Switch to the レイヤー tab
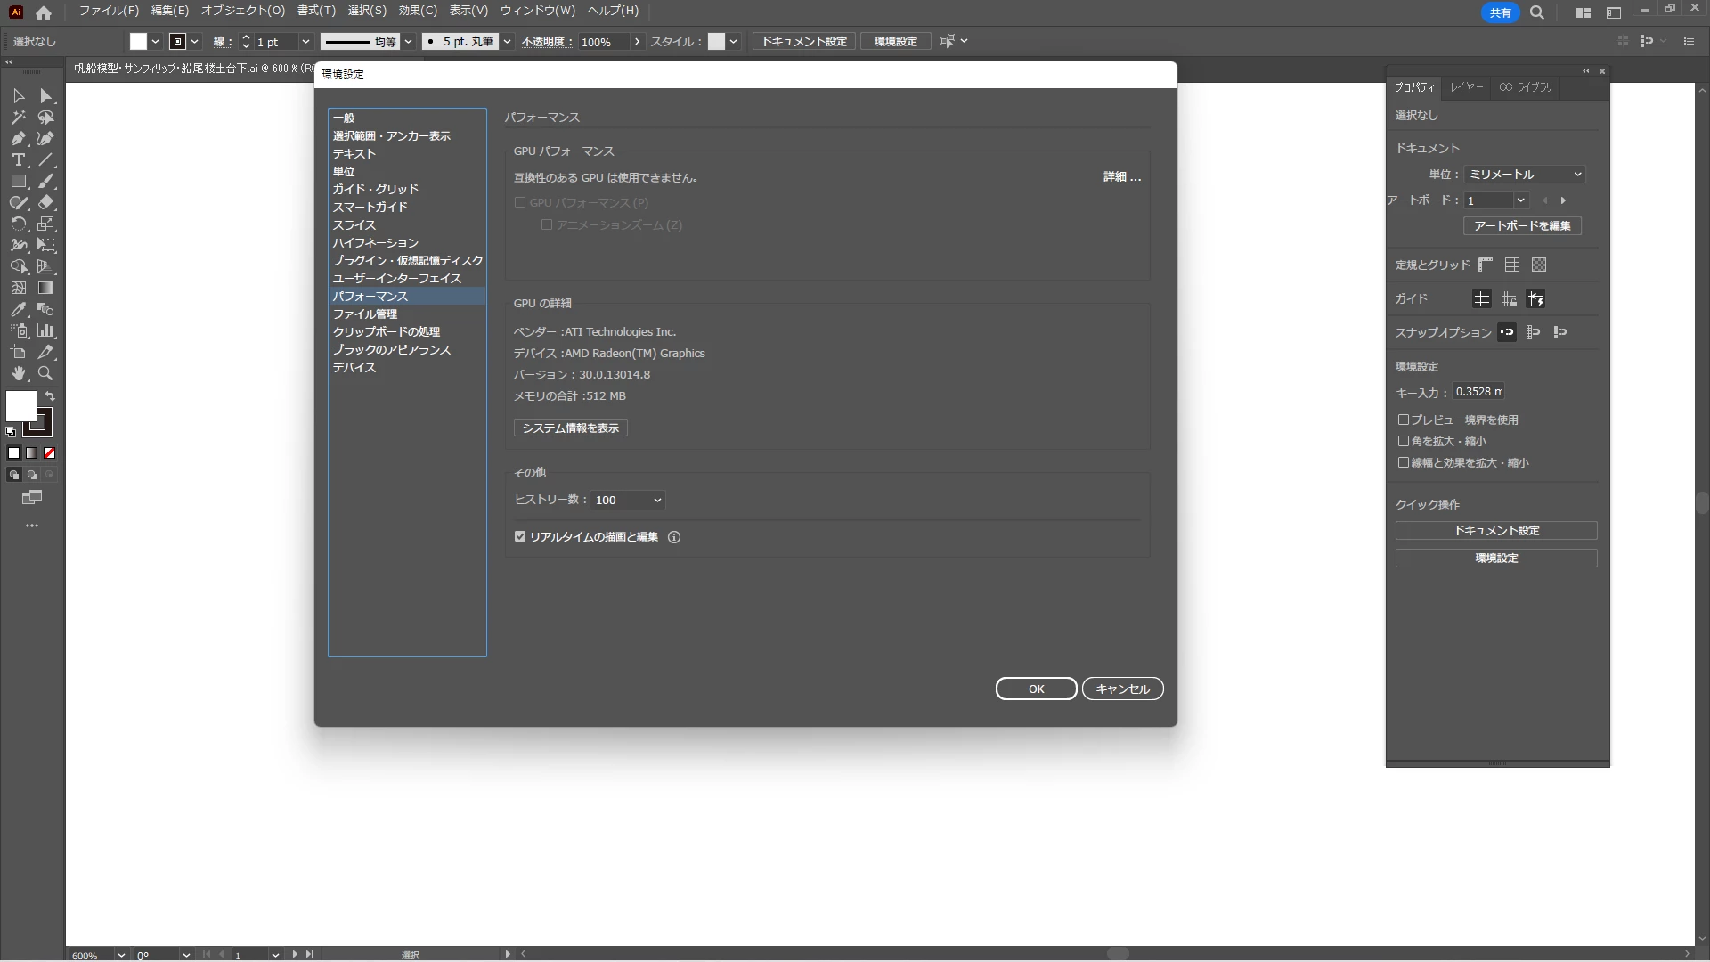The image size is (1710, 962). pyautogui.click(x=1466, y=87)
